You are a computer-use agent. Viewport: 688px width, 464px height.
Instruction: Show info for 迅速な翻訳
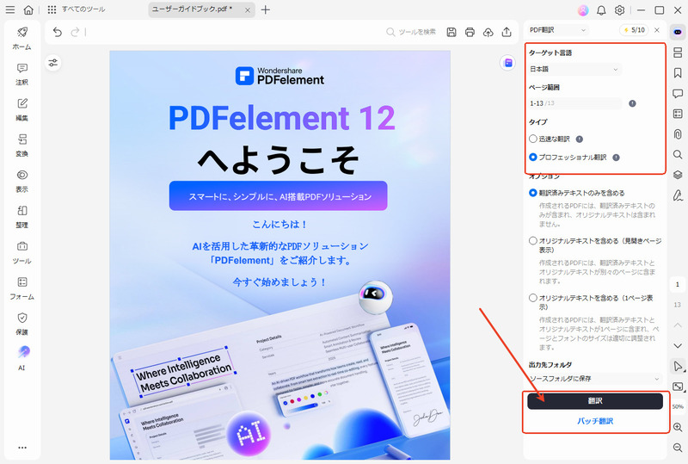pos(579,139)
